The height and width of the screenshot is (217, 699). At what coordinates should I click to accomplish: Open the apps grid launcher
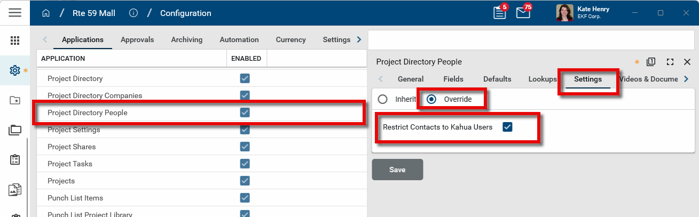point(15,41)
